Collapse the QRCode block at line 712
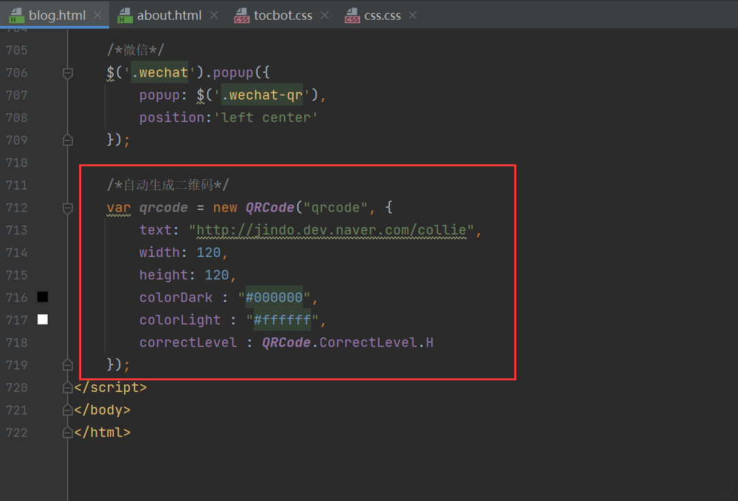The width and height of the screenshot is (738, 501). [x=68, y=208]
